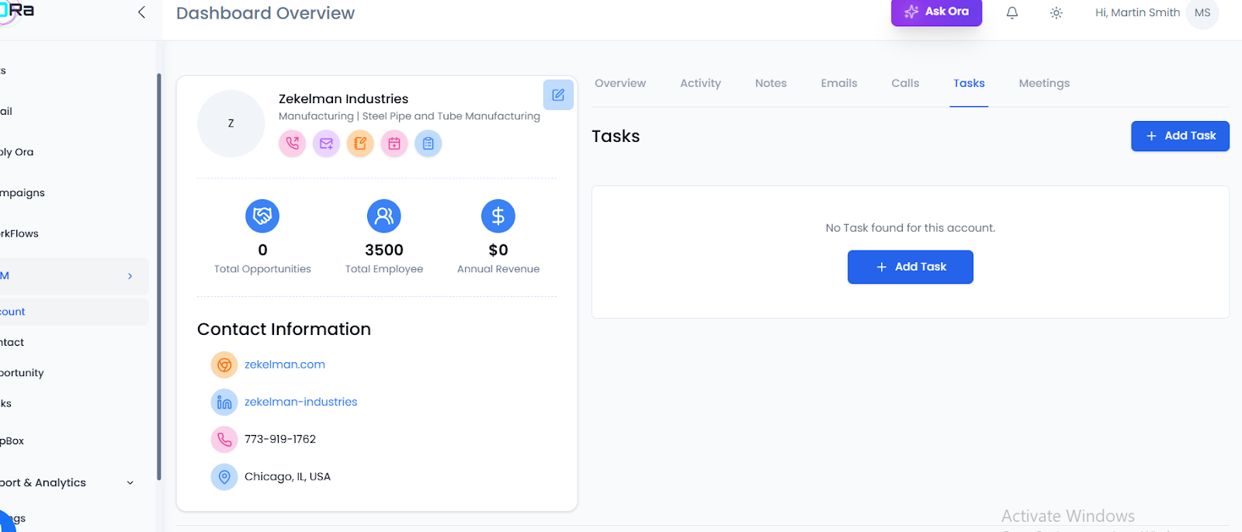Open the notifications bell
1242x532 pixels.
click(x=1012, y=13)
